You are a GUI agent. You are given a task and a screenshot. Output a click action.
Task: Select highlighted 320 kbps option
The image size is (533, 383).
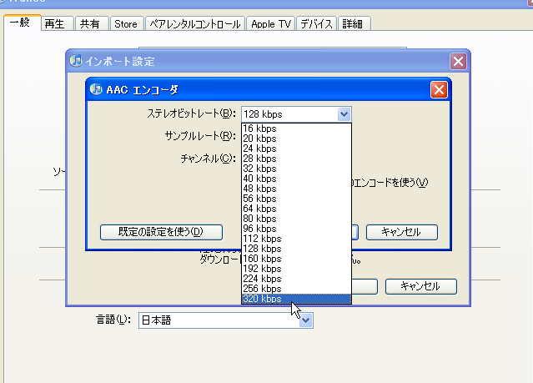coord(296,299)
